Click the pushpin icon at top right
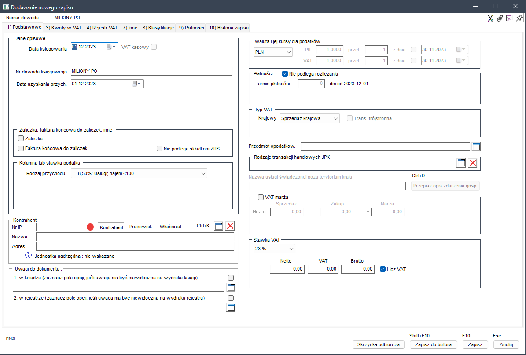 coord(519,18)
